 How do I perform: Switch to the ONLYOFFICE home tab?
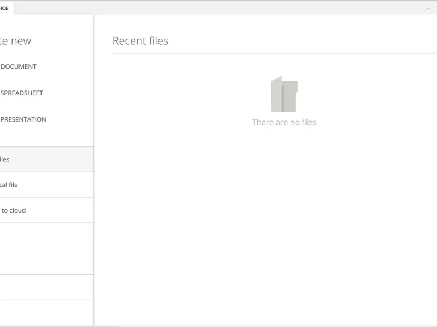(x=5, y=8)
